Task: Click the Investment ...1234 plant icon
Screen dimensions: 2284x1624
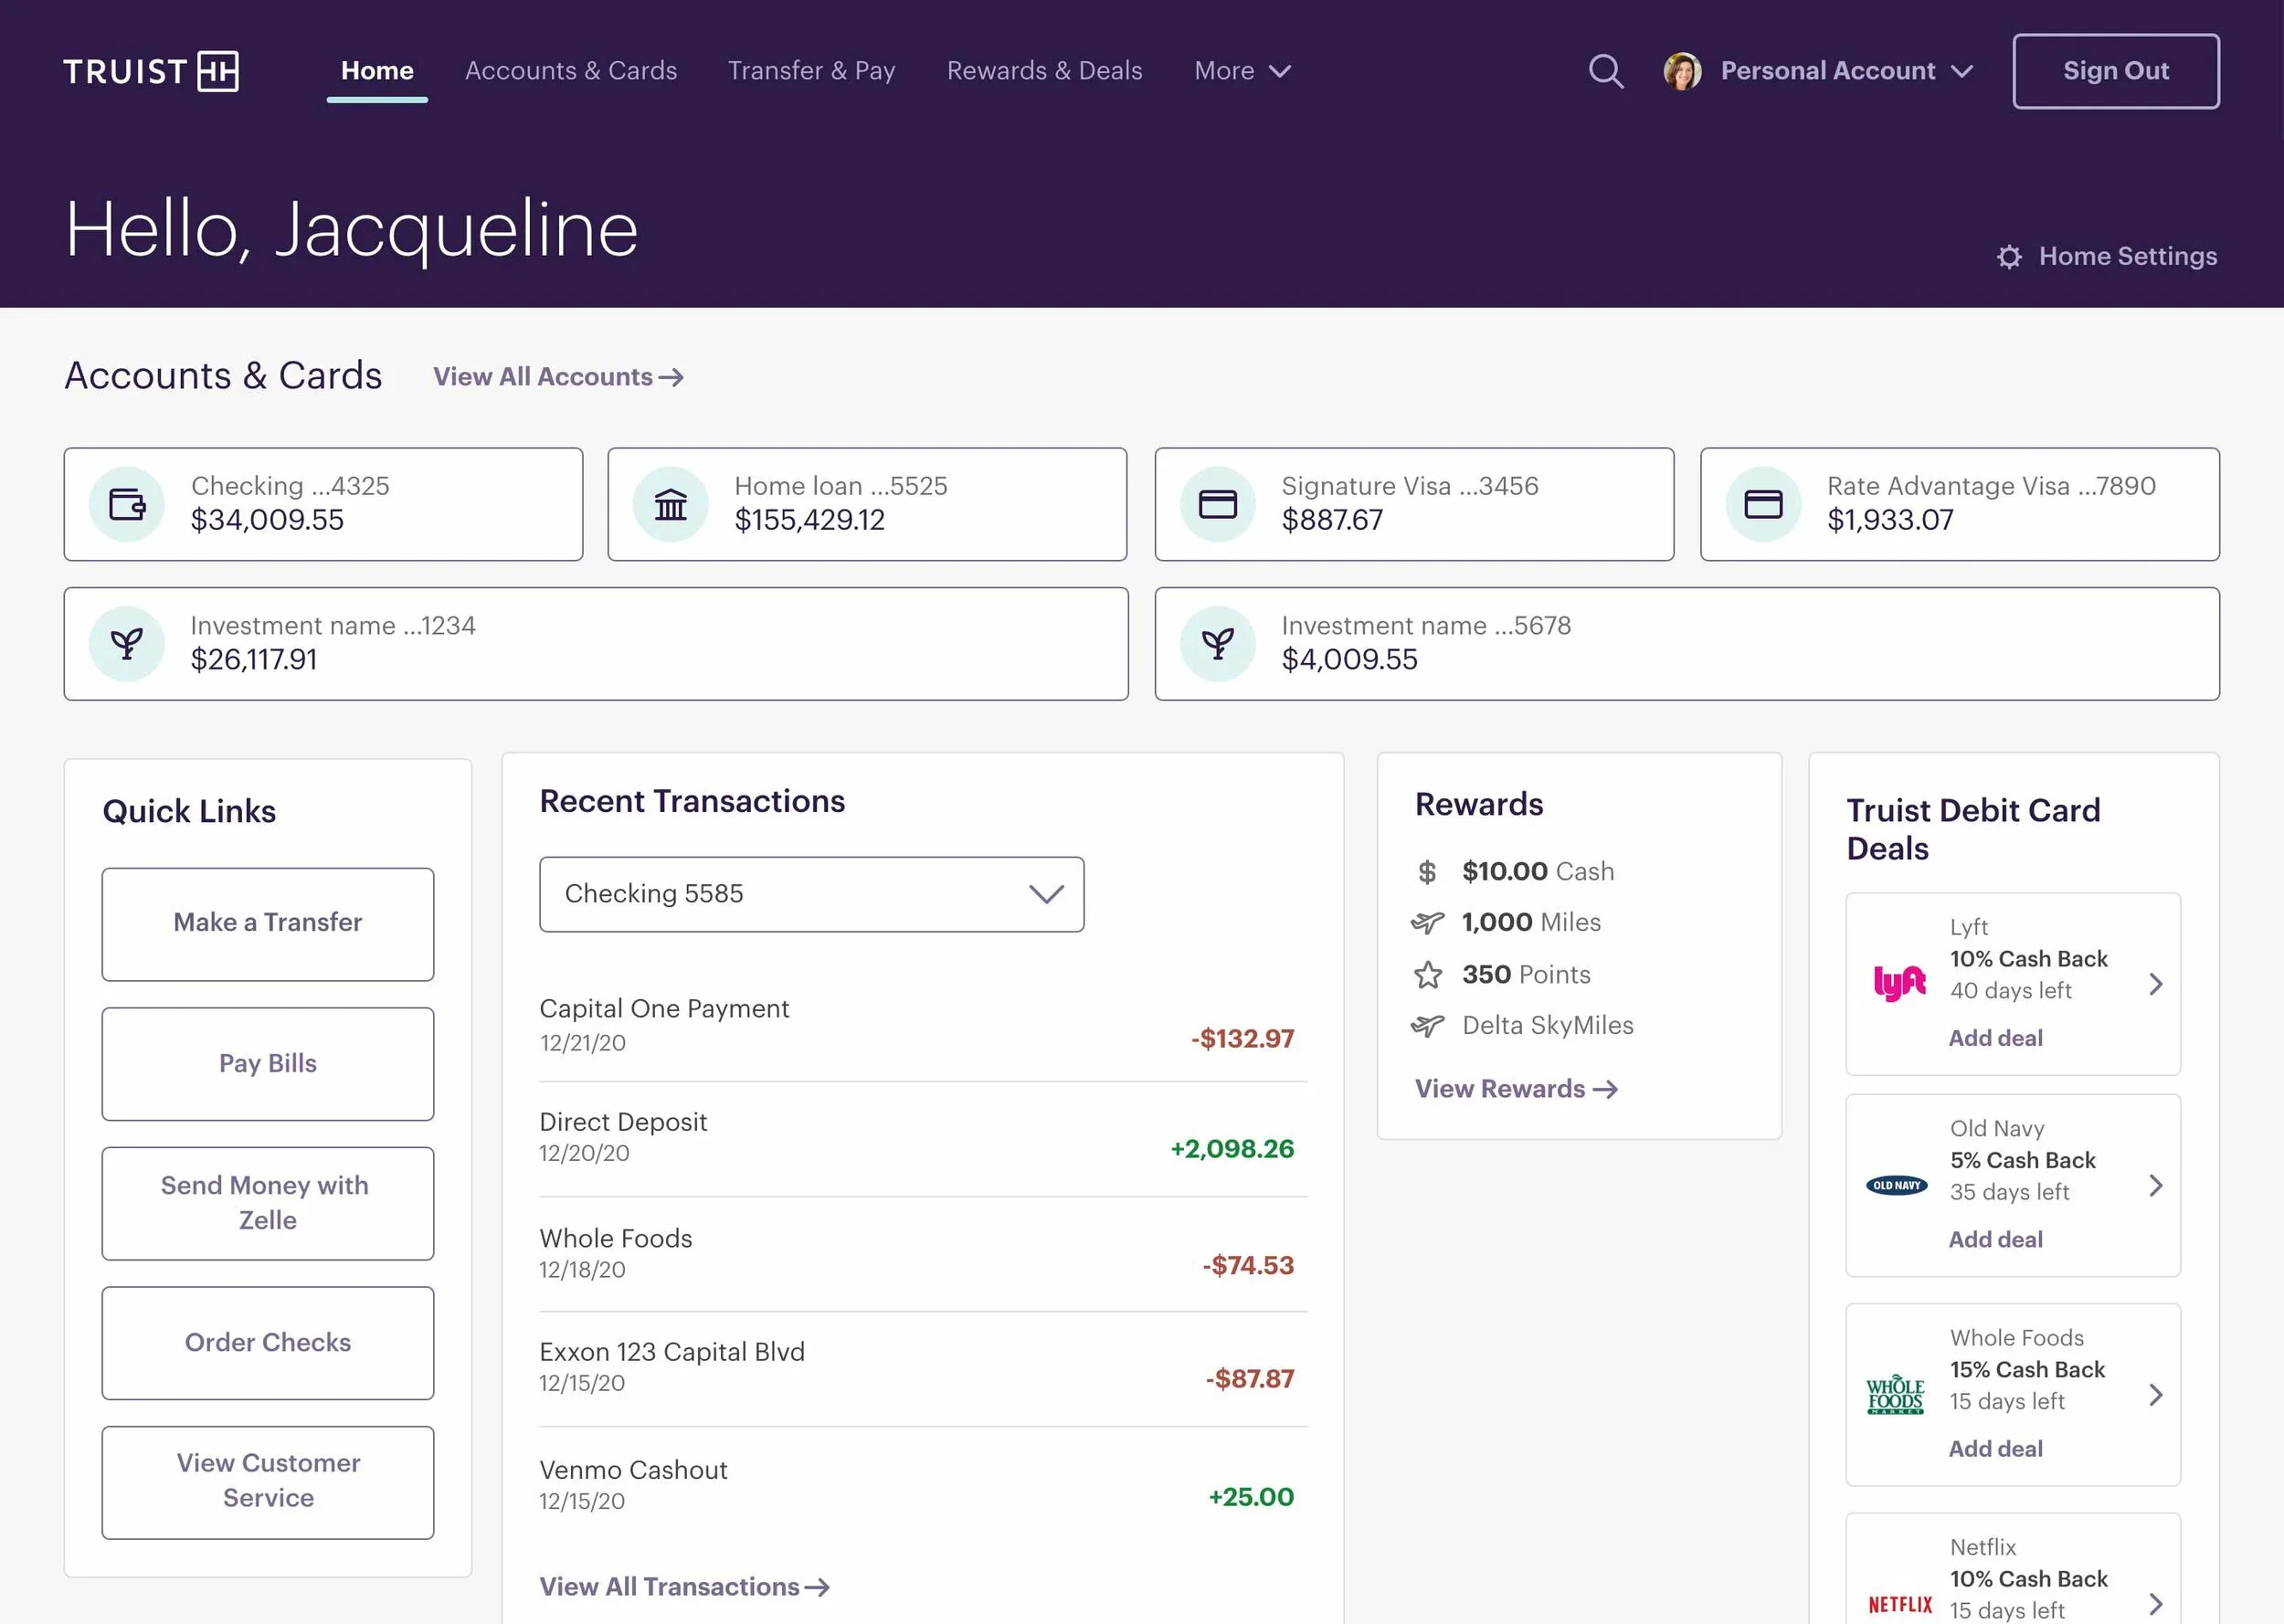Action: click(127, 644)
